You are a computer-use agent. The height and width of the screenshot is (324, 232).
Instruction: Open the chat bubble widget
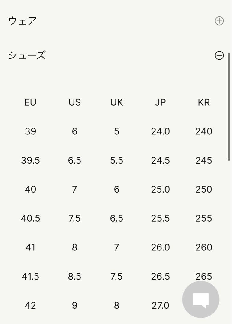200,299
